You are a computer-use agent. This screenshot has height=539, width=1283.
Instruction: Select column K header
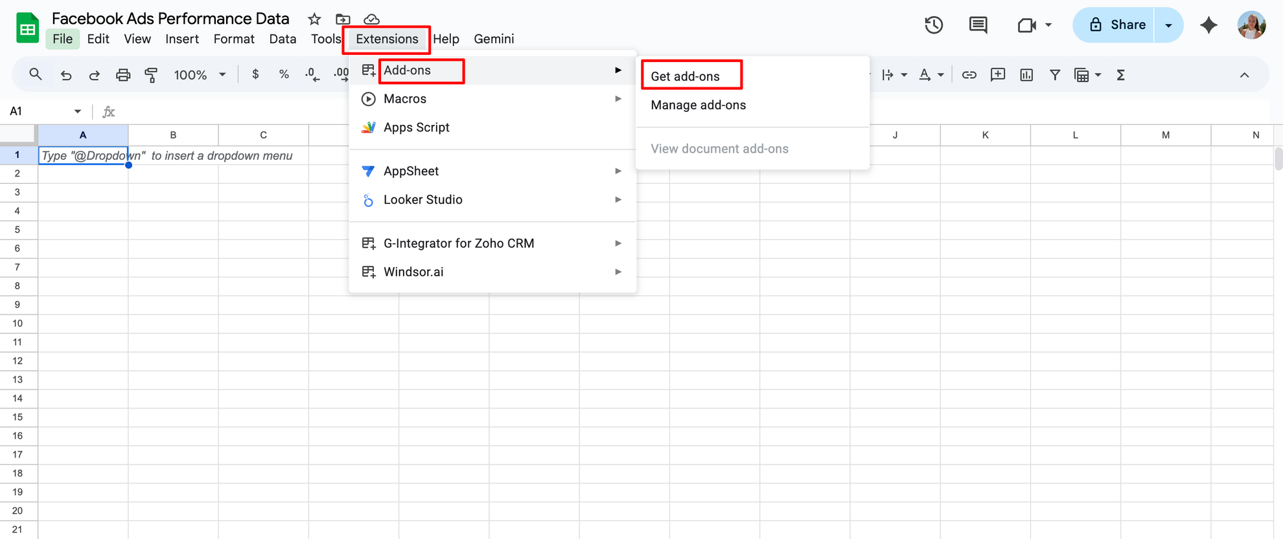point(985,135)
